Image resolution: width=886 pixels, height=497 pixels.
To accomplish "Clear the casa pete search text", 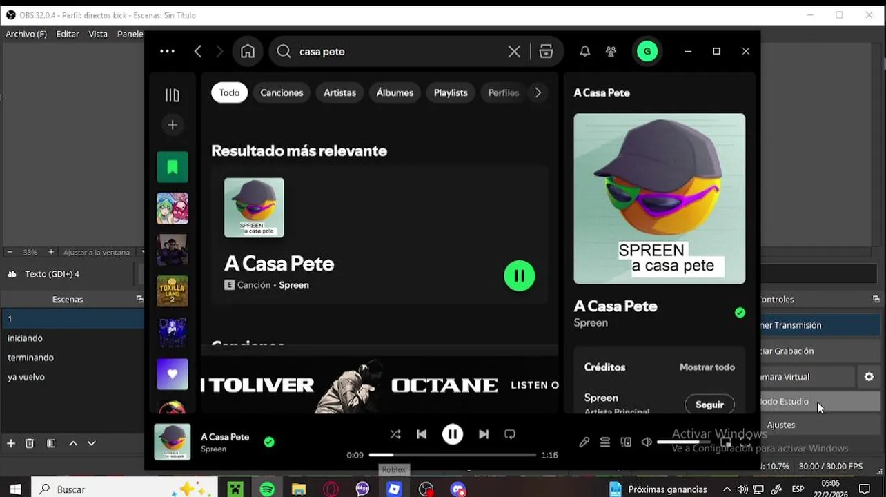I will coord(514,51).
